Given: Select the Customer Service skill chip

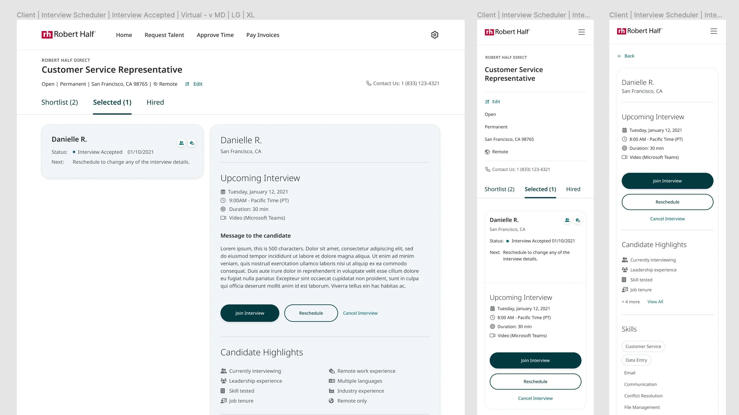Looking at the screenshot, I should 643,346.
